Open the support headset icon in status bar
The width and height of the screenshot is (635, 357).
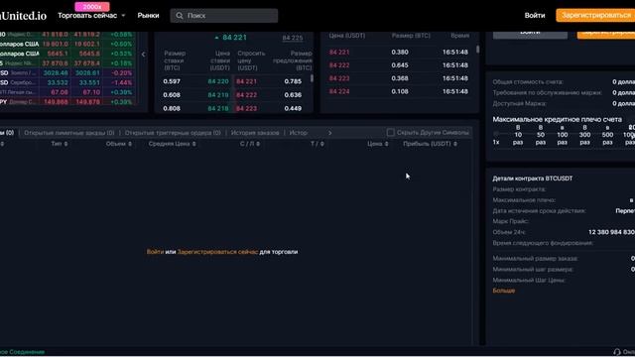coord(617,352)
